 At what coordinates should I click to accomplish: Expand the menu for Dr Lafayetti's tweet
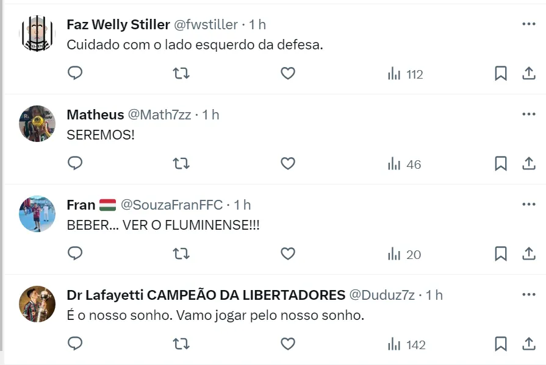pyautogui.click(x=528, y=294)
